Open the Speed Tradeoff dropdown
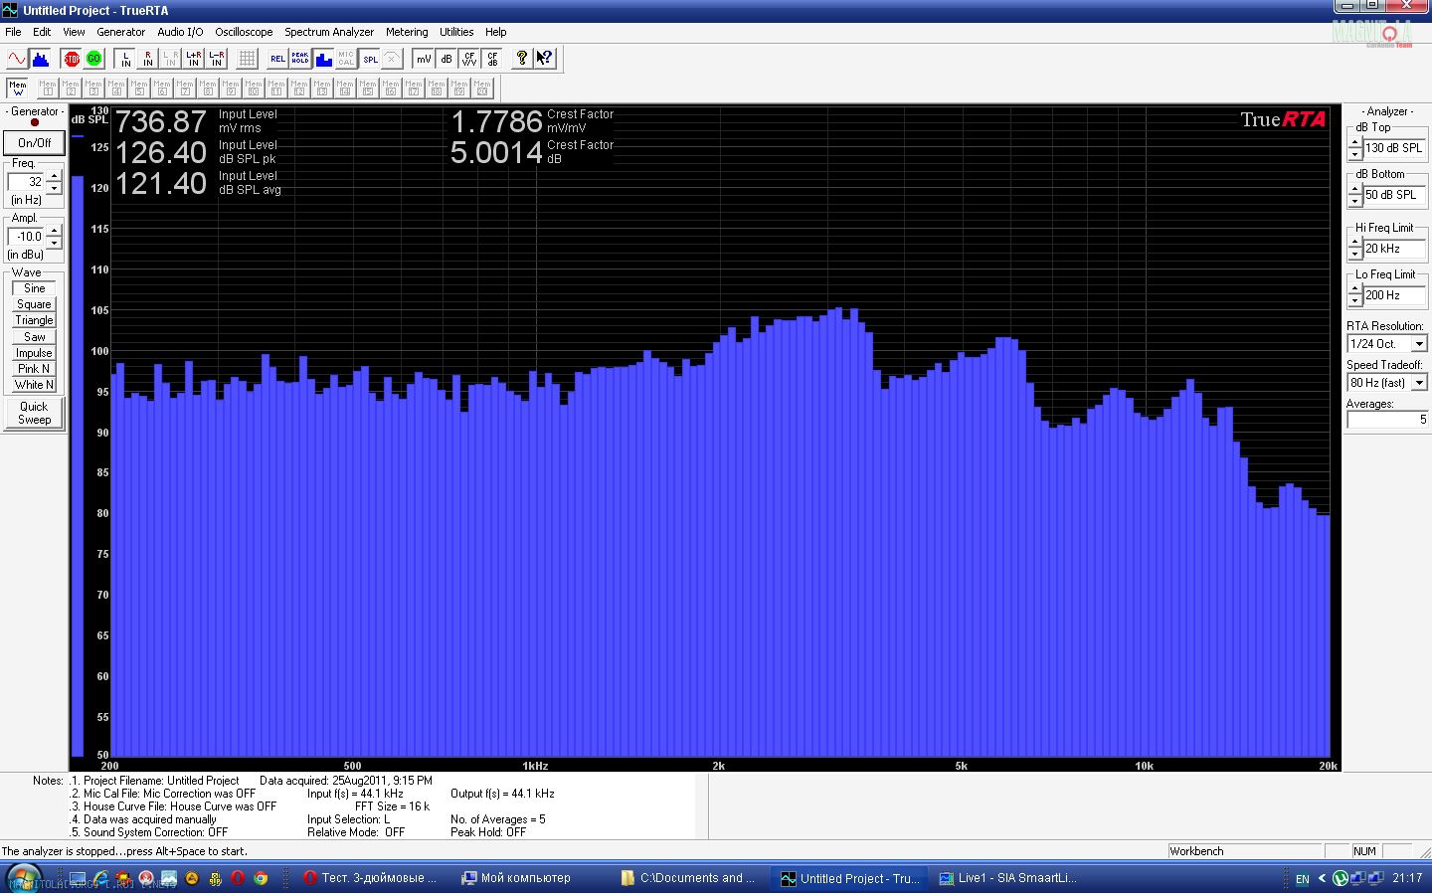 tap(1419, 383)
